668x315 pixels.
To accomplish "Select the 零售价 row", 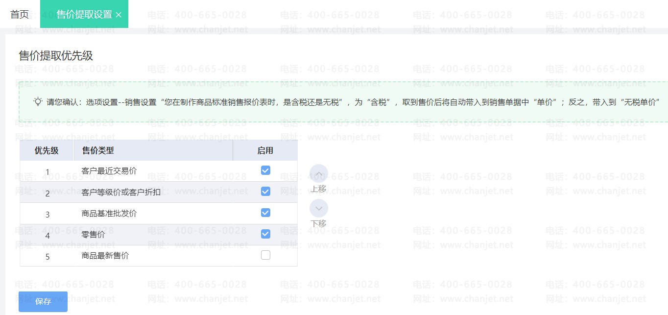I will 159,235.
